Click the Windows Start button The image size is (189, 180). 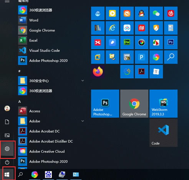7,175
